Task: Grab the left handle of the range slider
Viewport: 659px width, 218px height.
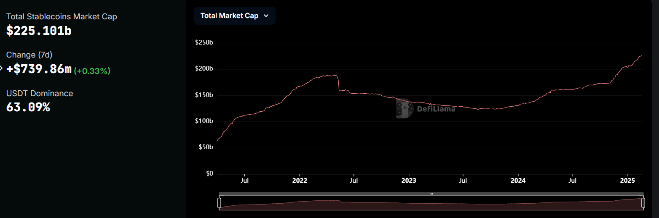Action: [x=219, y=203]
